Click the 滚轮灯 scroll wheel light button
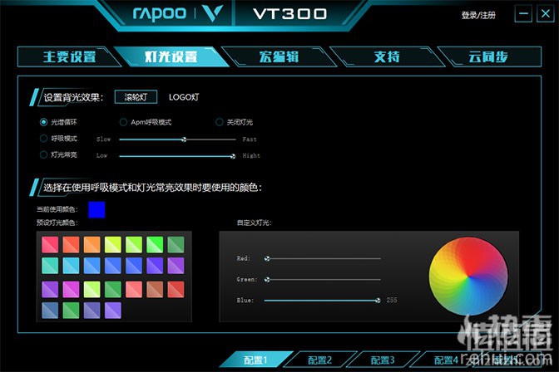The width and height of the screenshot is (559, 372). (136, 97)
